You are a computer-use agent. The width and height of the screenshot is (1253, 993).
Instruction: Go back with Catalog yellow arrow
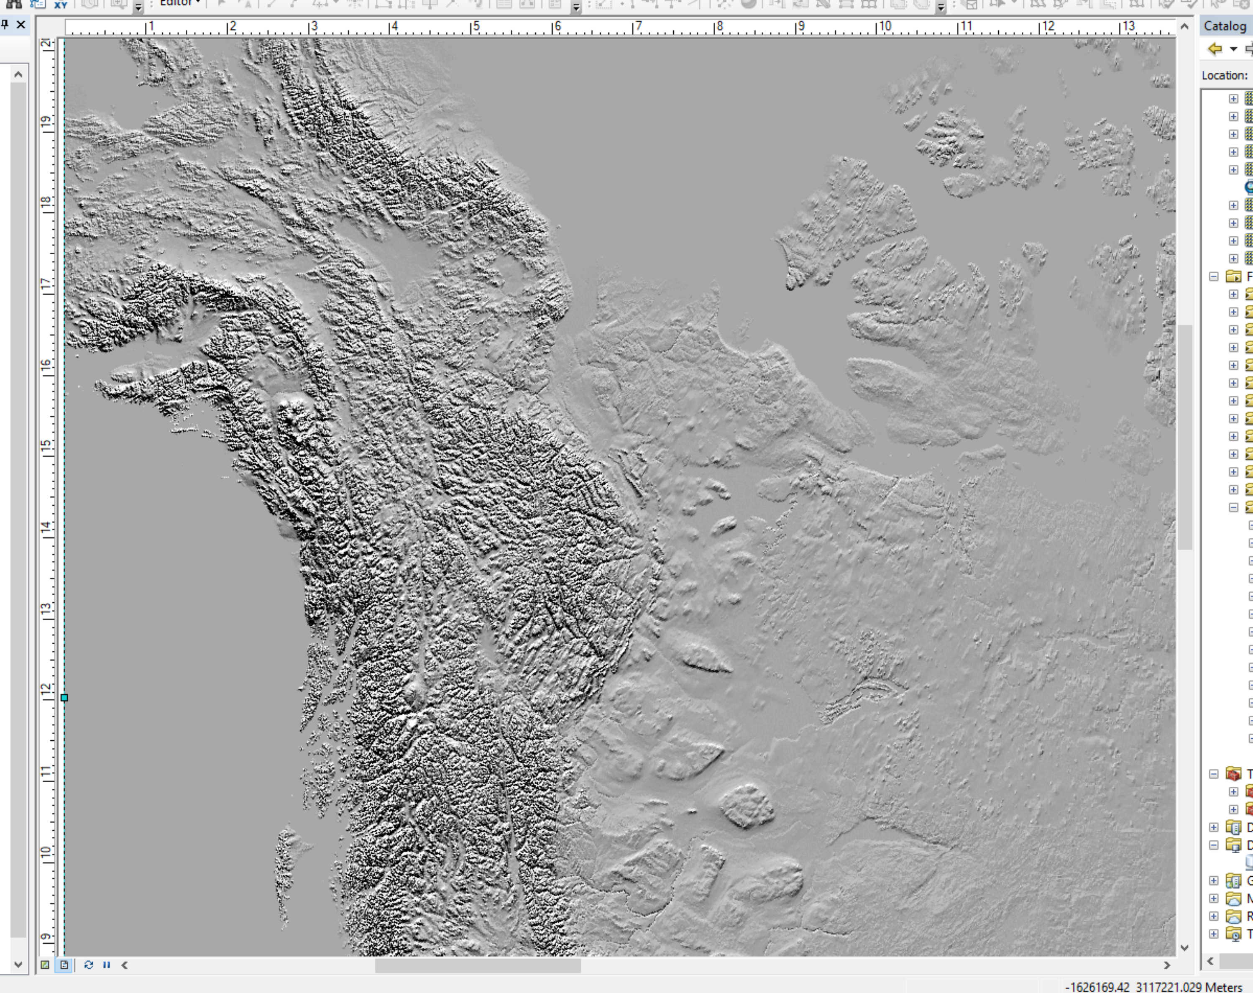tap(1215, 49)
